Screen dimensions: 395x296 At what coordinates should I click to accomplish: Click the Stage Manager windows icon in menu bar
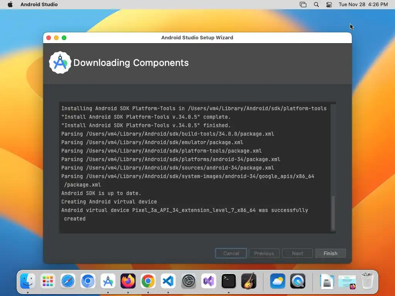pos(303,5)
